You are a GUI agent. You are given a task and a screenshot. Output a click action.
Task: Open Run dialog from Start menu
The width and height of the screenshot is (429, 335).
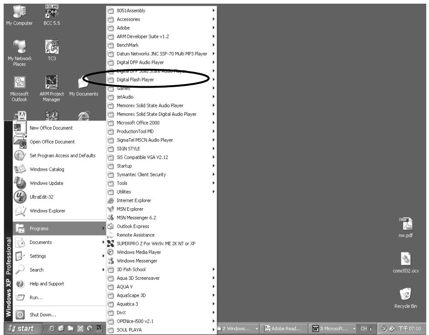(59, 298)
